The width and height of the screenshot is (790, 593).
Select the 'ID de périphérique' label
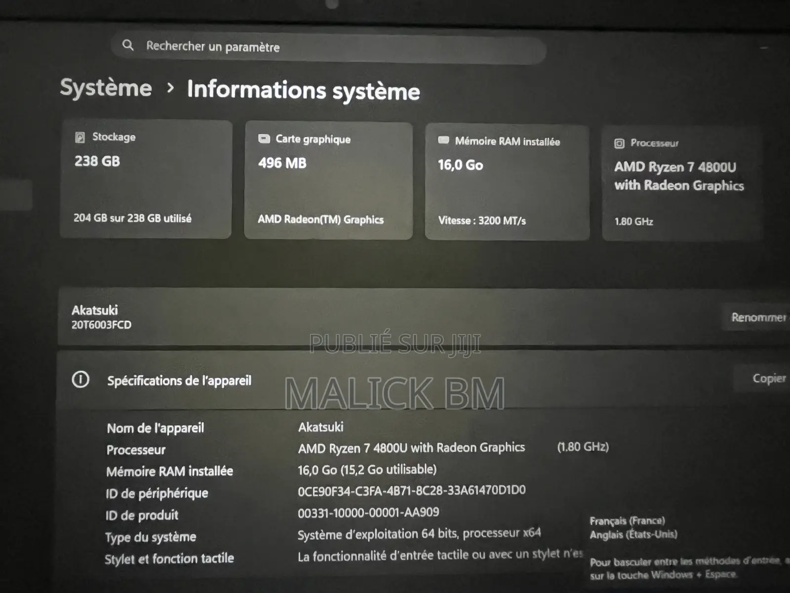point(157,493)
